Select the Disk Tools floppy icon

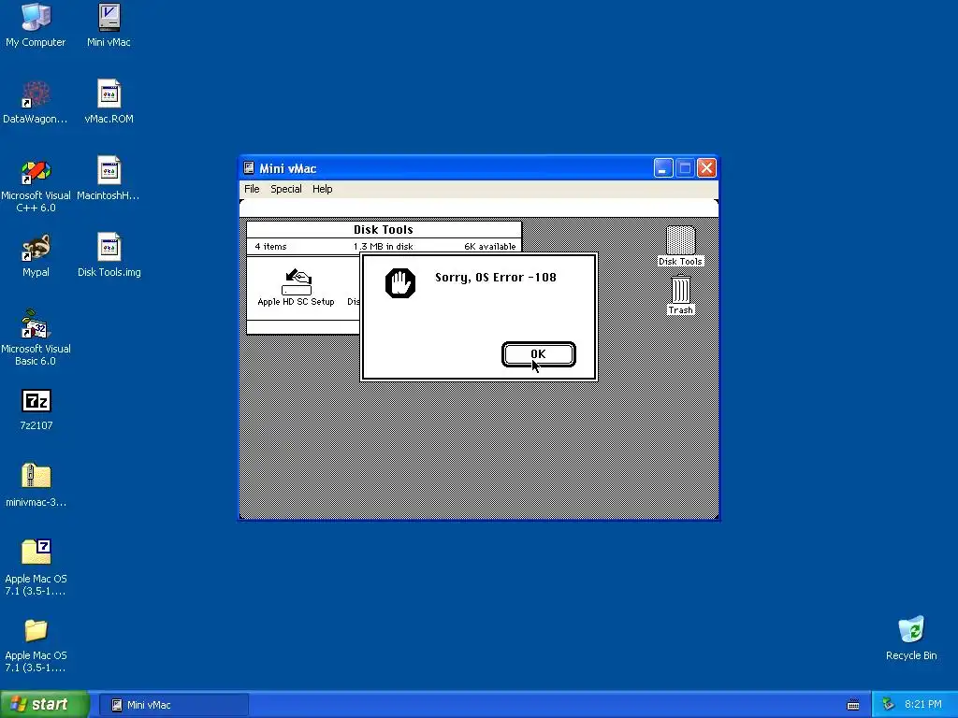tap(680, 246)
